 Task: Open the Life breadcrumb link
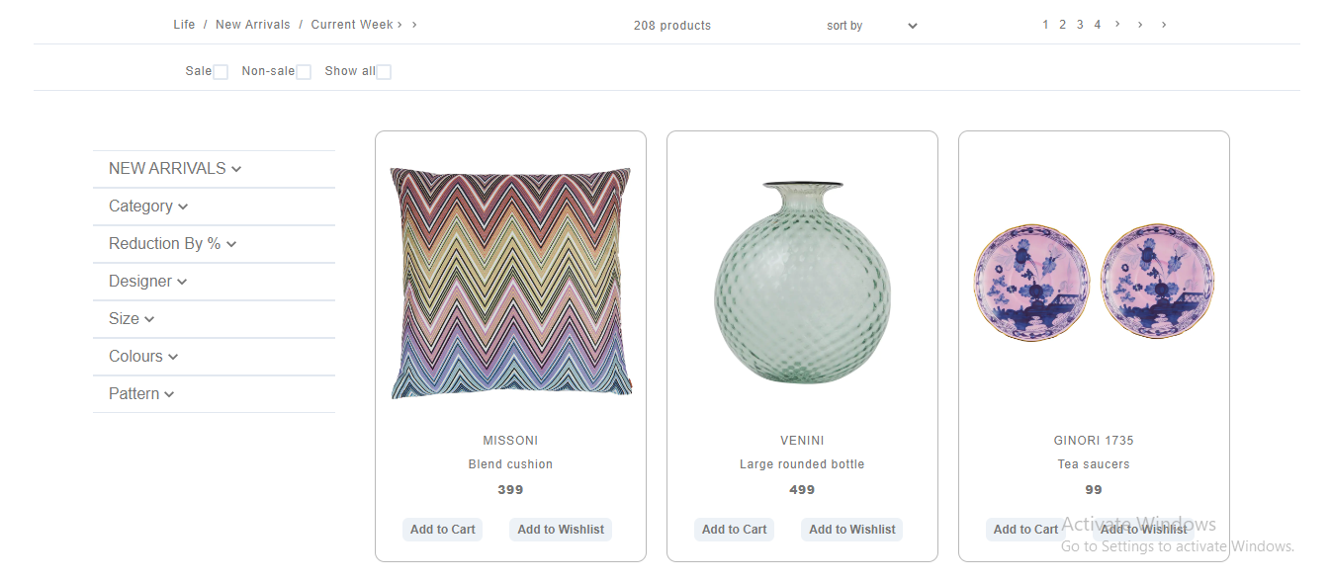184,24
